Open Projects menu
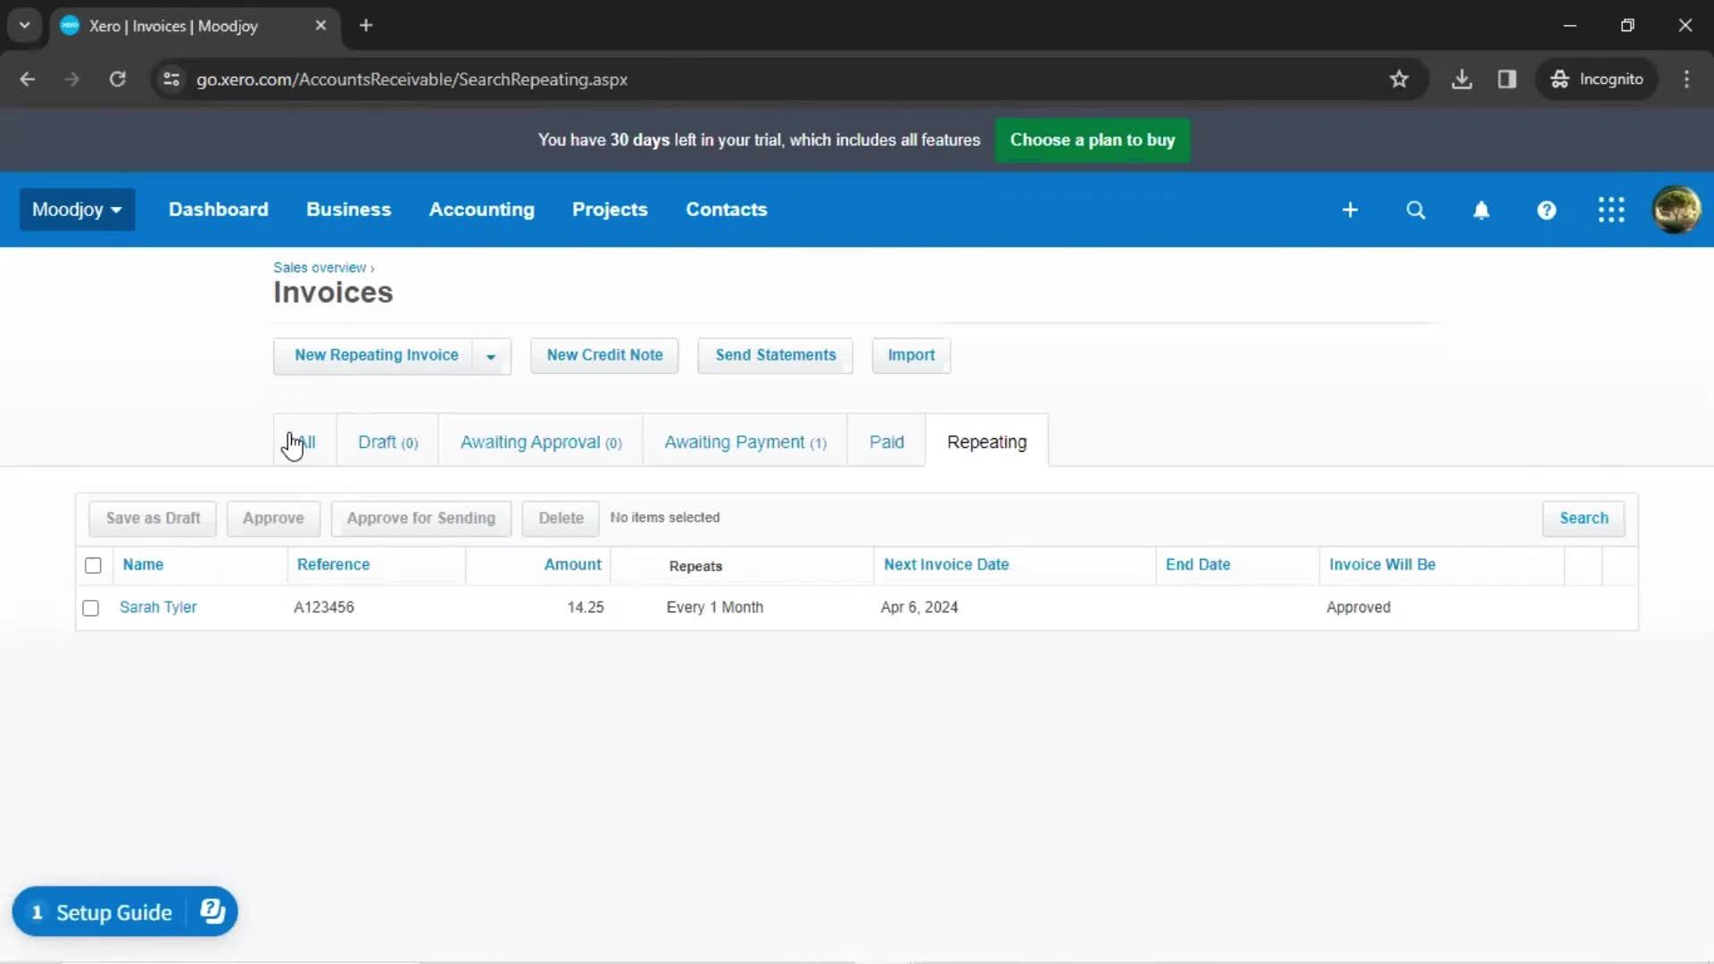This screenshot has width=1714, height=964. (x=610, y=210)
